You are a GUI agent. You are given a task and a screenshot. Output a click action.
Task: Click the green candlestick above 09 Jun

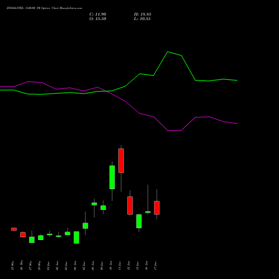tap(103, 208)
